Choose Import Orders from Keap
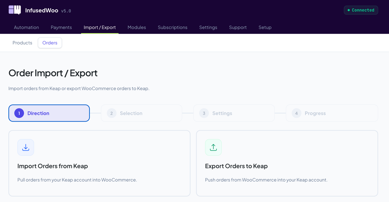This screenshot has height=202, width=389. click(100, 163)
